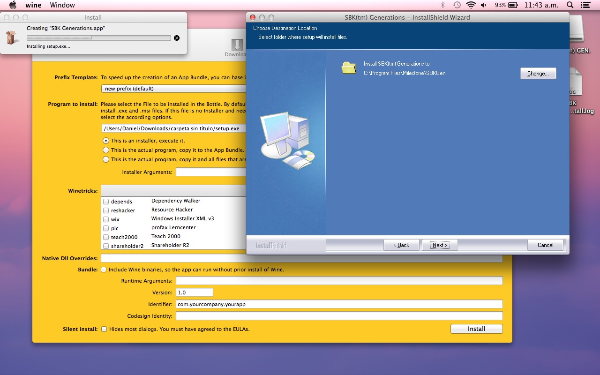Check the reshacker winetrick
This screenshot has height=375, width=600.
coord(106,210)
